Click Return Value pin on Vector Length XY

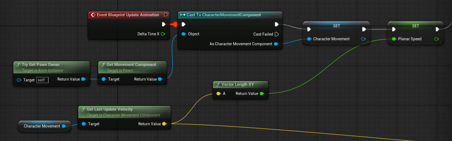[x=262, y=94]
